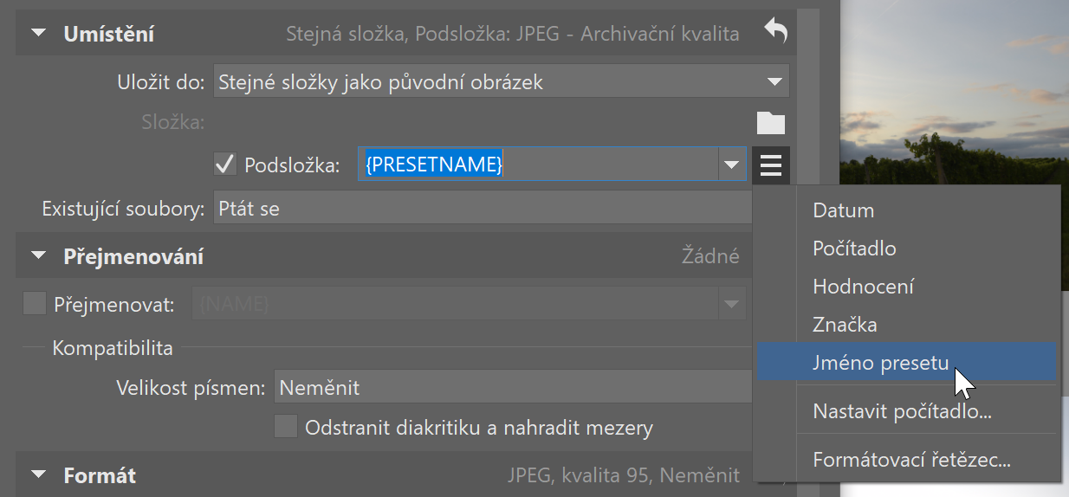Click the Kompatibilita group label
1069x497 pixels.
point(113,348)
